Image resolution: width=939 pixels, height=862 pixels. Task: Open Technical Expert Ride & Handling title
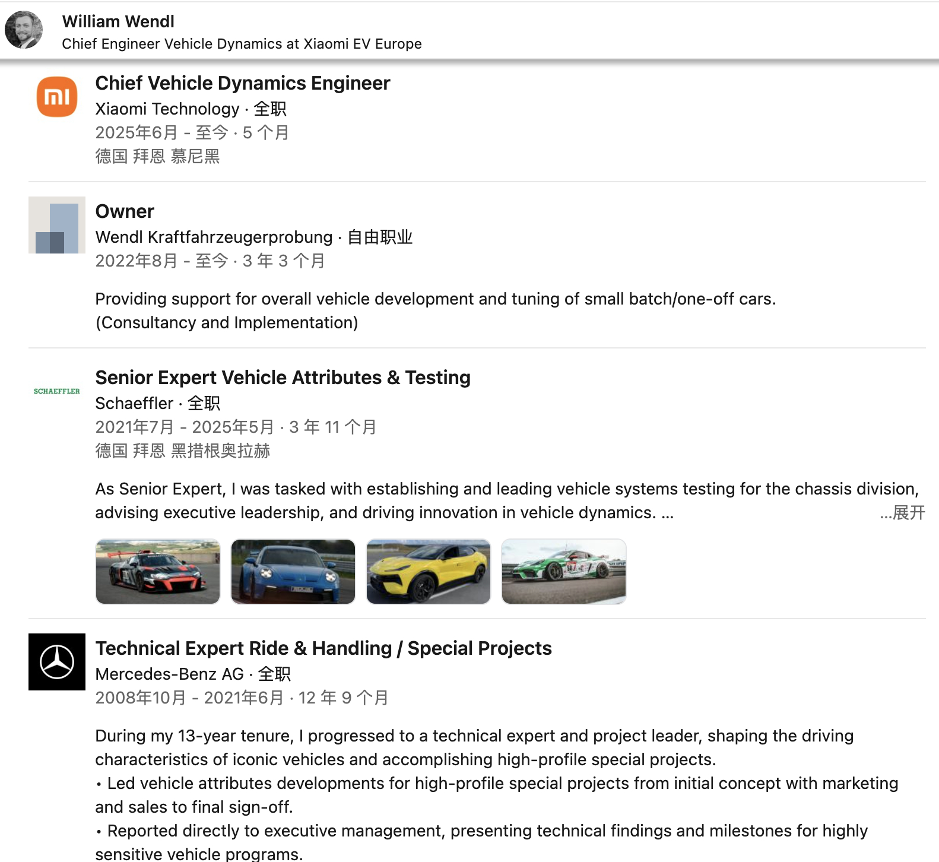coord(323,648)
